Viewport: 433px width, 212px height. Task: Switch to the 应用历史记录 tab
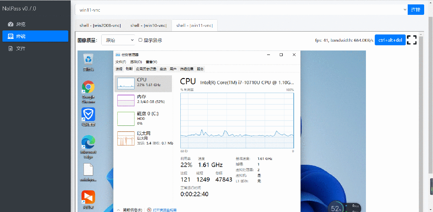click(146, 69)
